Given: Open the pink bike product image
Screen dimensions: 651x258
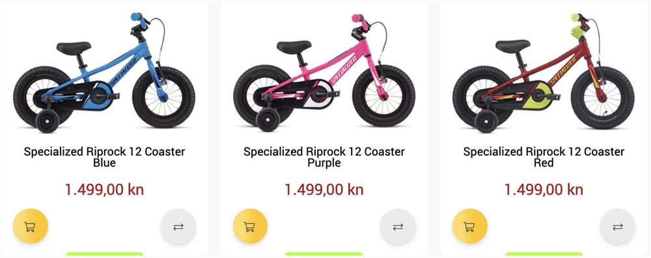Looking at the screenshot, I should pyautogui.click(x=324, y=73).
